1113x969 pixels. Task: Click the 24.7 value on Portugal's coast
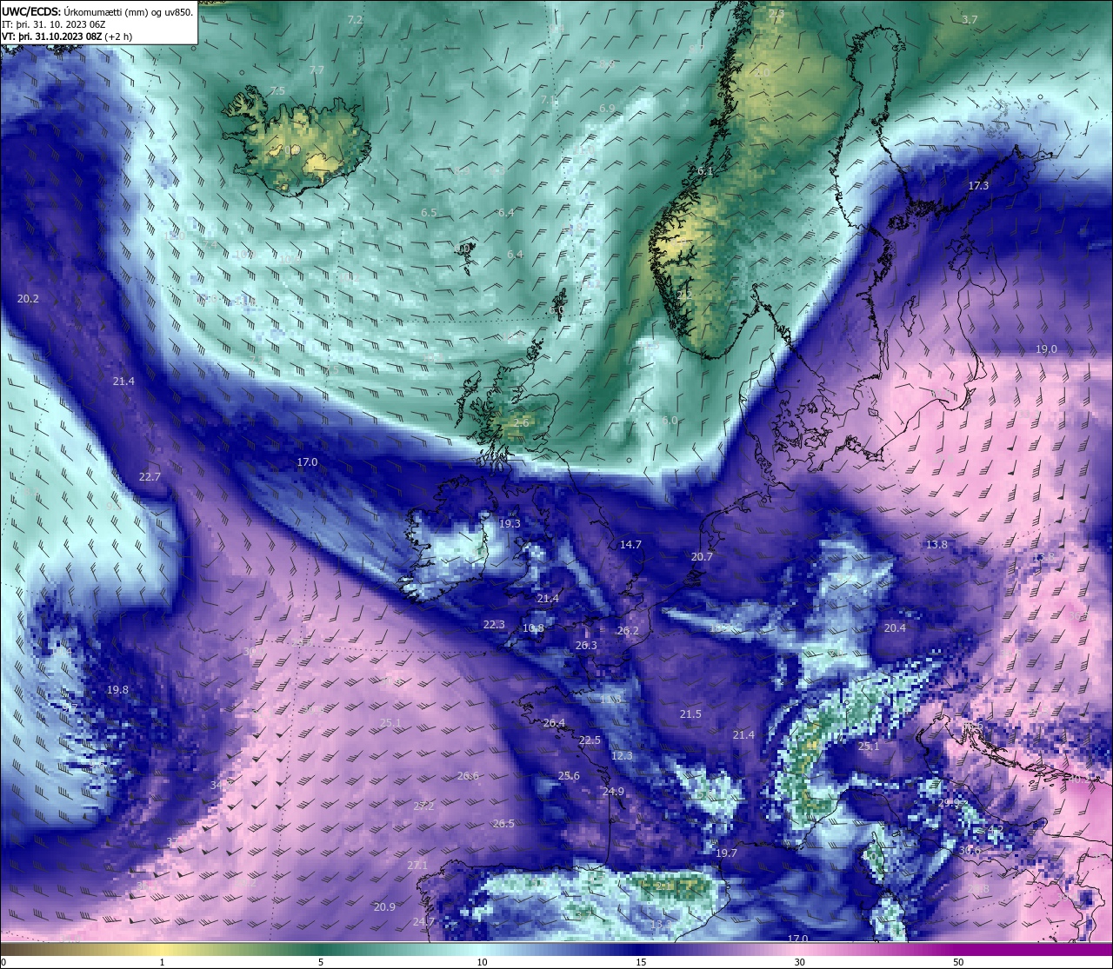423,921
